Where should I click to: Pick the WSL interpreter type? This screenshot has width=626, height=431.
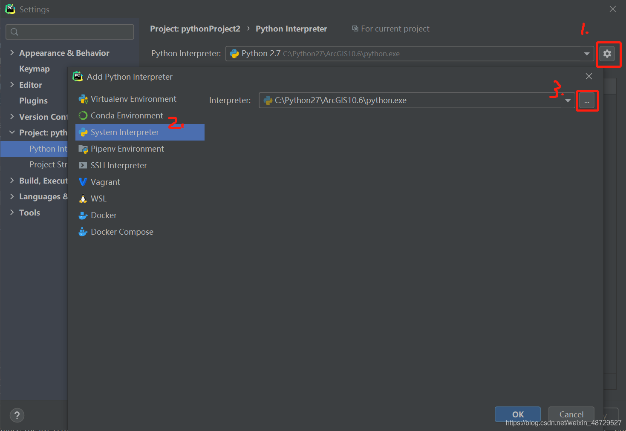point(98,198)
